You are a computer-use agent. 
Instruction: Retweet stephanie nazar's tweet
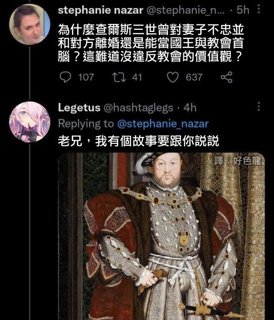coord(119,77)
